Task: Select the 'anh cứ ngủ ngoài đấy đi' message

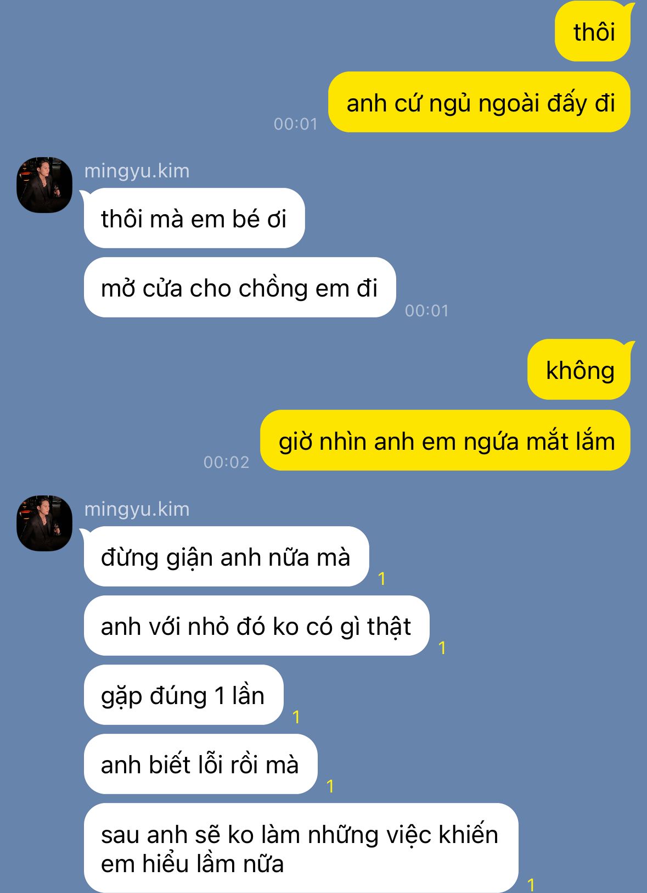Action: coord(480,102)
